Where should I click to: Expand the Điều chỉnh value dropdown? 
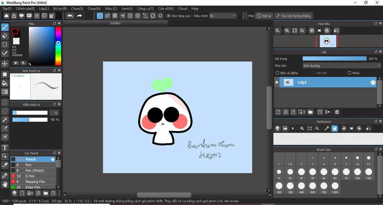(234, 16)
